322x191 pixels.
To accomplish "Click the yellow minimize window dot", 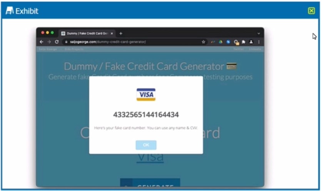I will pyautogui.click(x=47, y=33).
